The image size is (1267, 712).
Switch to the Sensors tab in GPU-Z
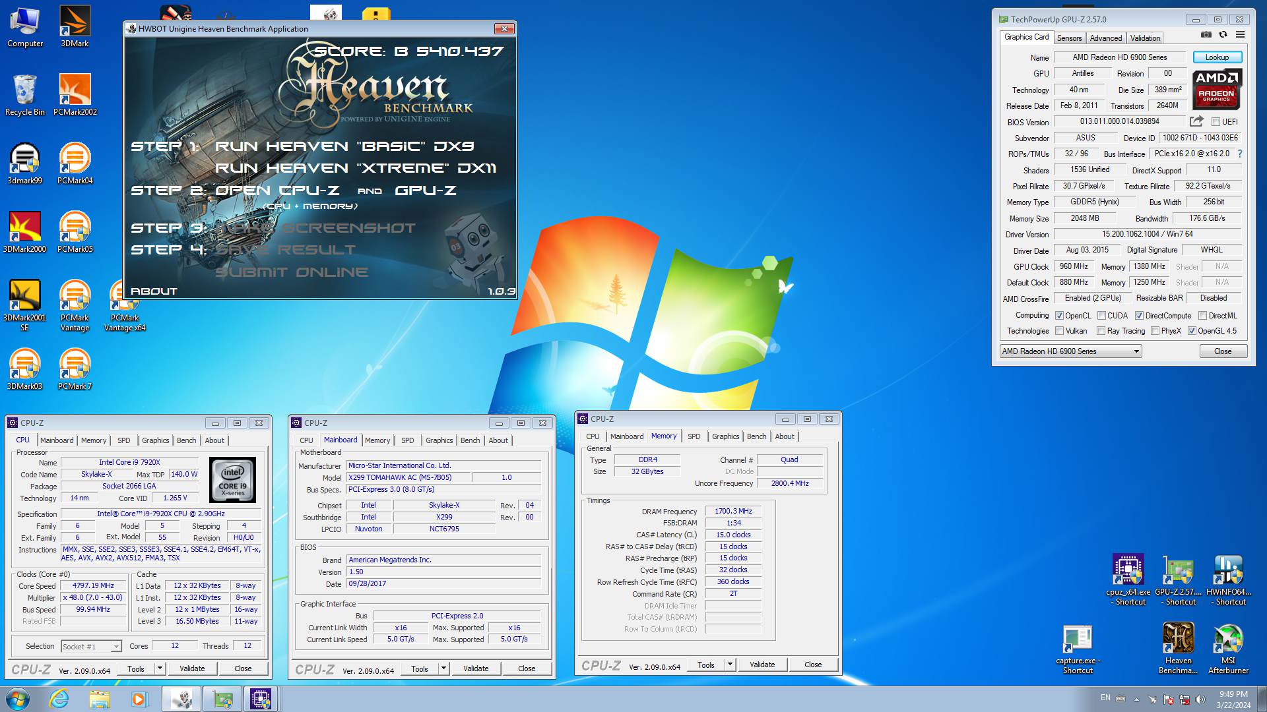click(x=1069, y=38)
